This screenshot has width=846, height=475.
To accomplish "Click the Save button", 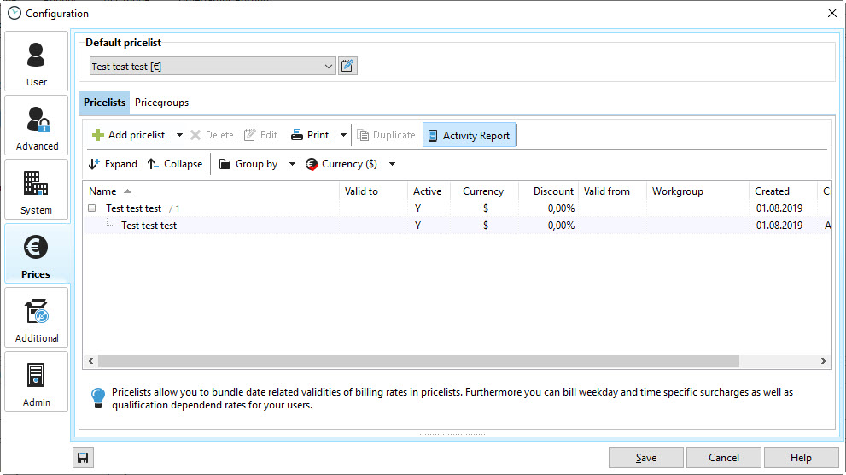I will coord(645,458).
